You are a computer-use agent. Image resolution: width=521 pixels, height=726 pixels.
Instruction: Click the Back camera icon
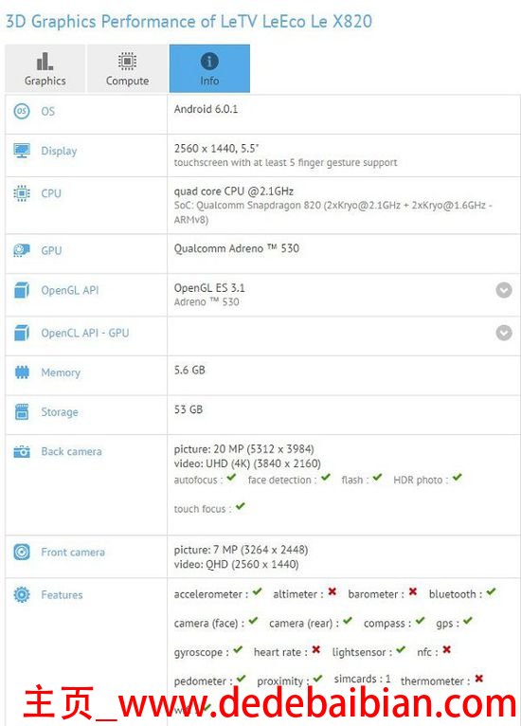click(22, 451)
